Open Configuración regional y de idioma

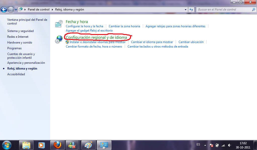[96, 37]
